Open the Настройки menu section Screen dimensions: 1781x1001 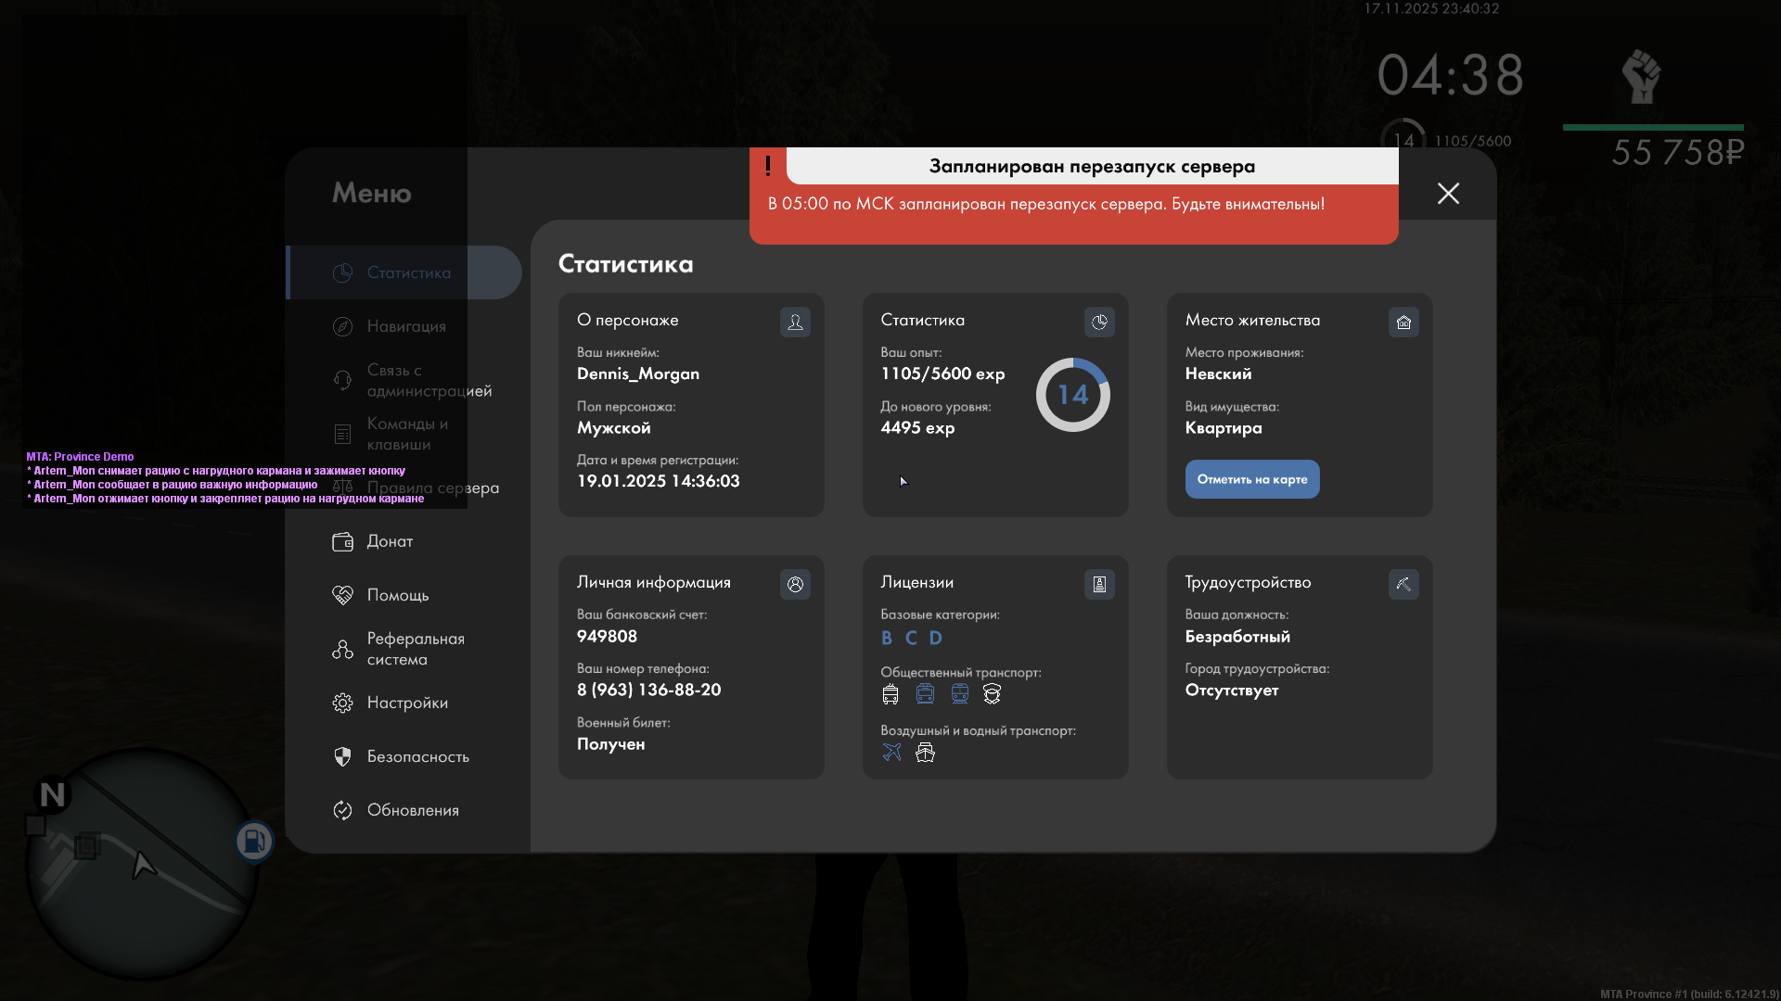(406, 703)
